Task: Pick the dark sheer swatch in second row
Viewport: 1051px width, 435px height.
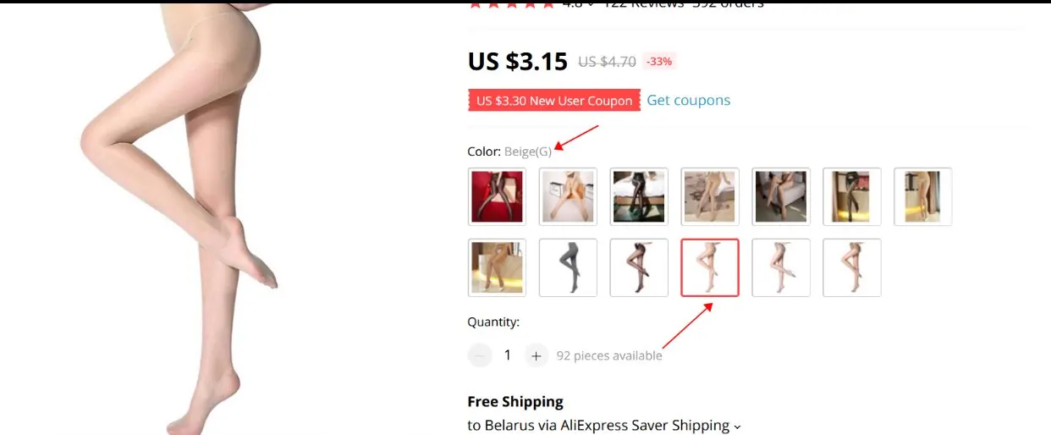Action: click(639, 267)
